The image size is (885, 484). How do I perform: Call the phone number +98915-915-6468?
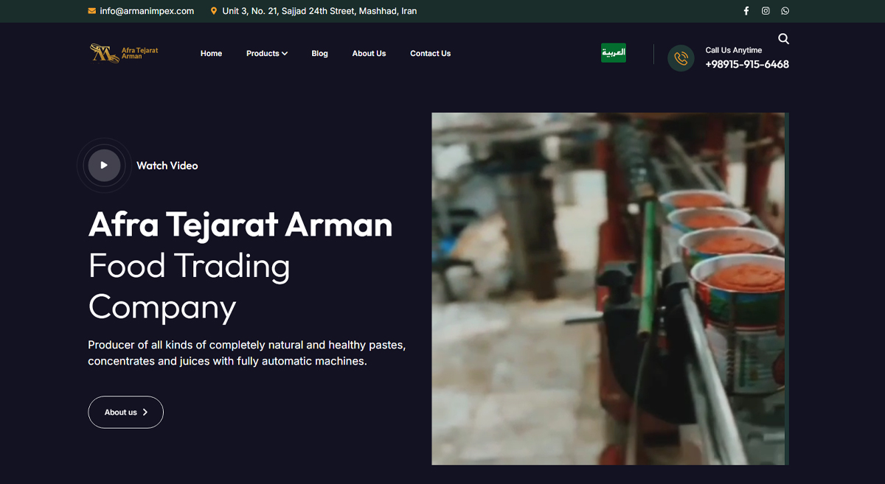coord(746,65)
